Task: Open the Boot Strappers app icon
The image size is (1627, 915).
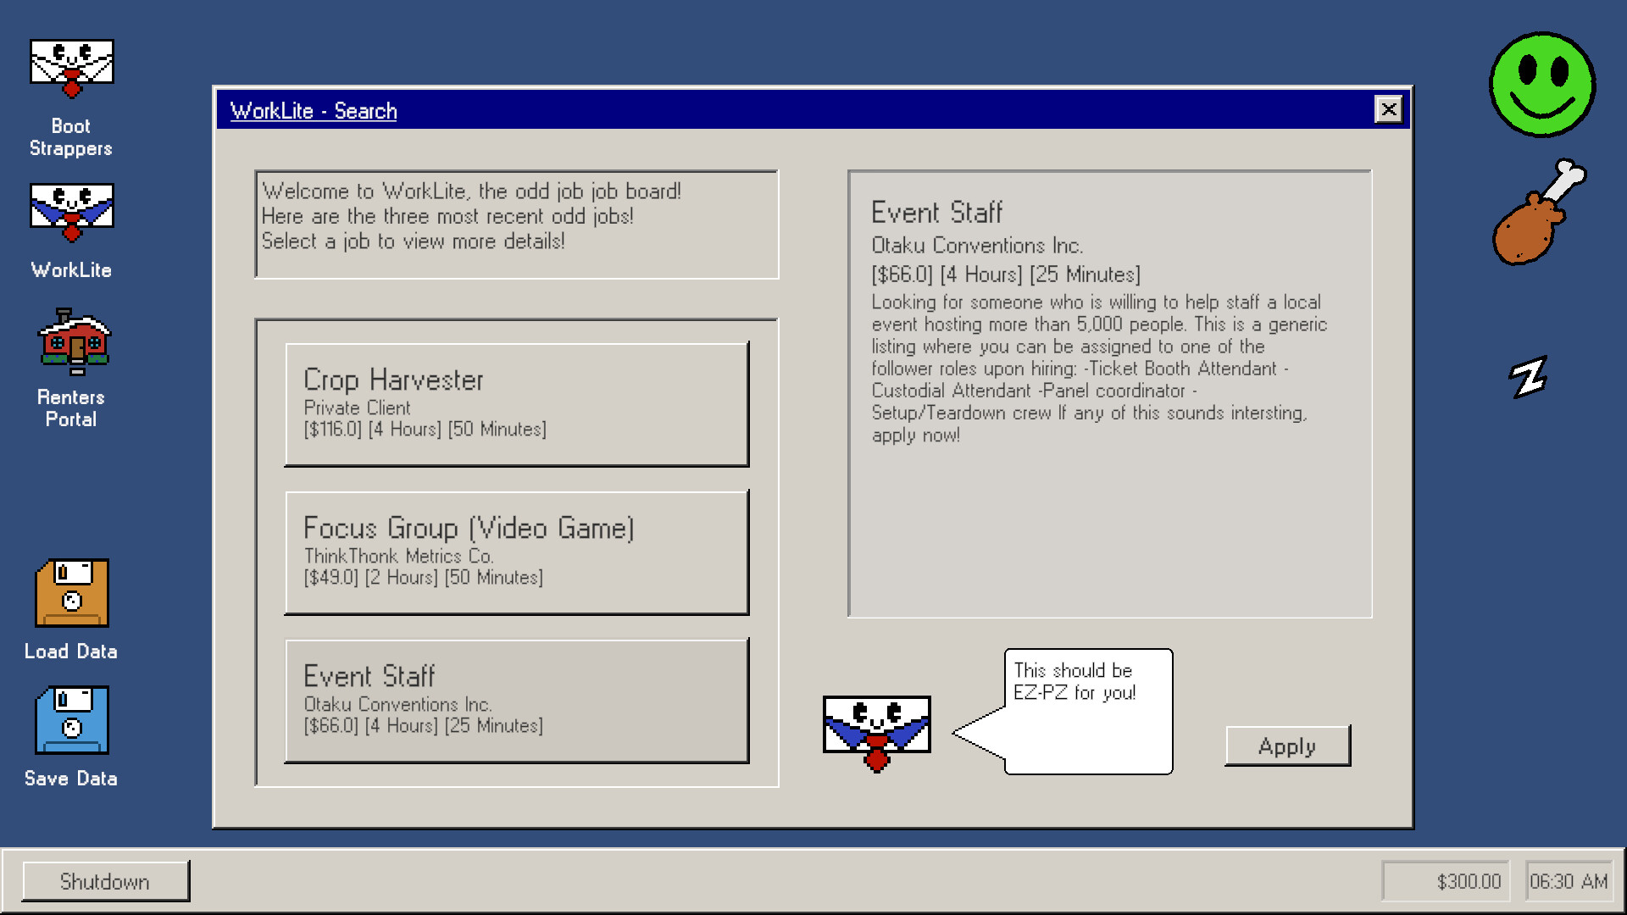Action: 71,66
